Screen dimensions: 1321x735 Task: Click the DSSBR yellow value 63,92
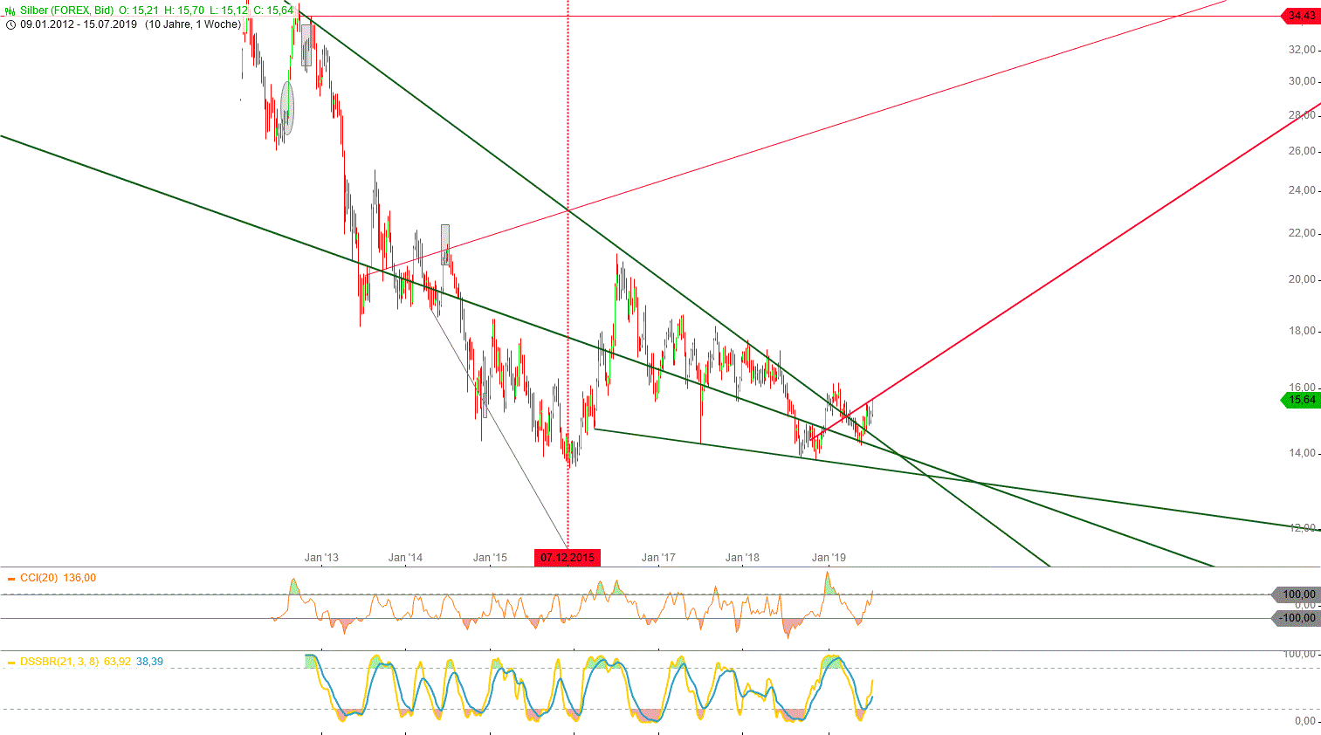117,662
